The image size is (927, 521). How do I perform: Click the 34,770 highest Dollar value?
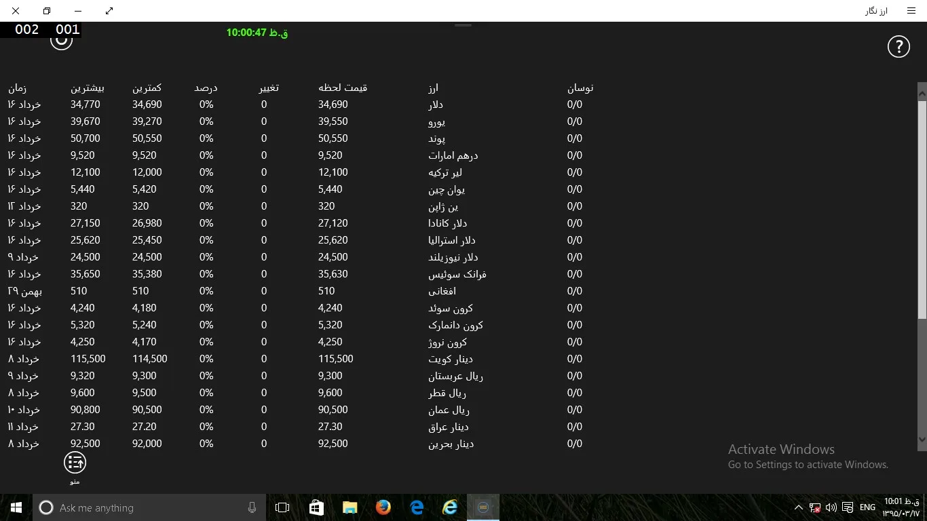[x=86, y=104]
